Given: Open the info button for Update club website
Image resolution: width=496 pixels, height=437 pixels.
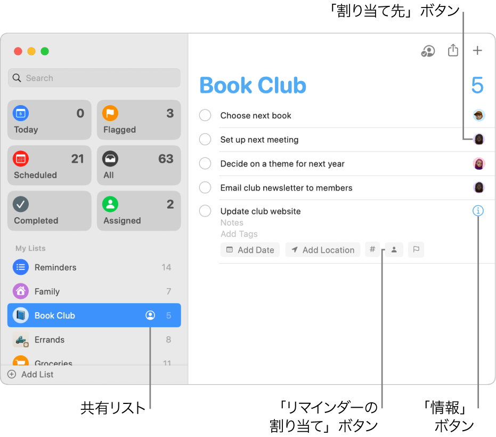Looking at the screenshot, I should point(478,211).
